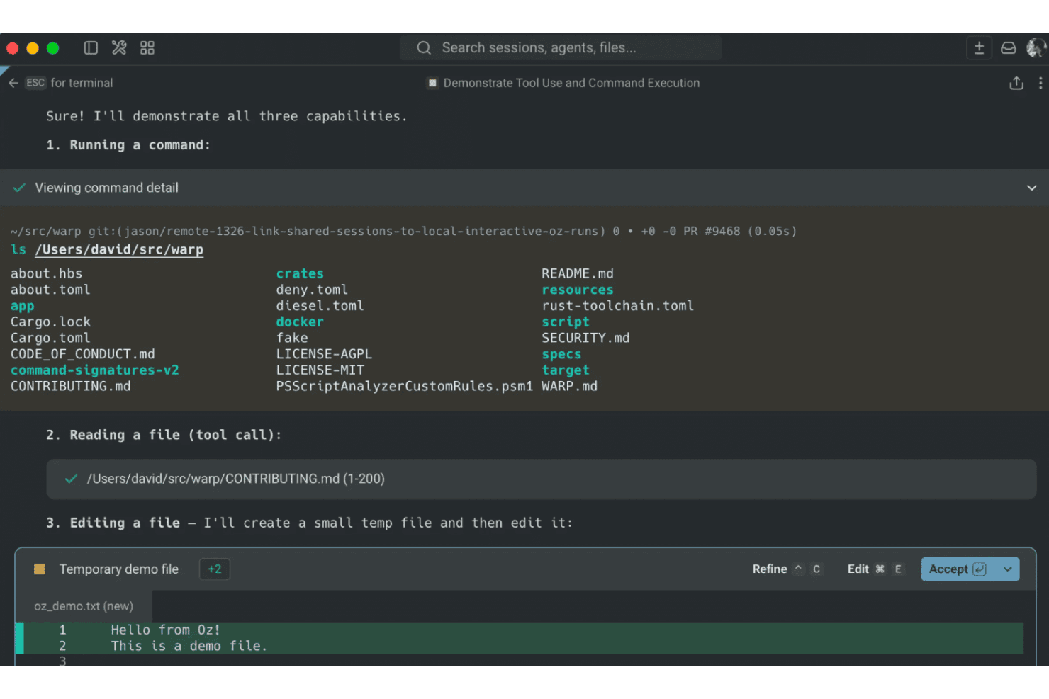Open the user avatar menu
1049x699 pixels.
tap(1036, 48)
